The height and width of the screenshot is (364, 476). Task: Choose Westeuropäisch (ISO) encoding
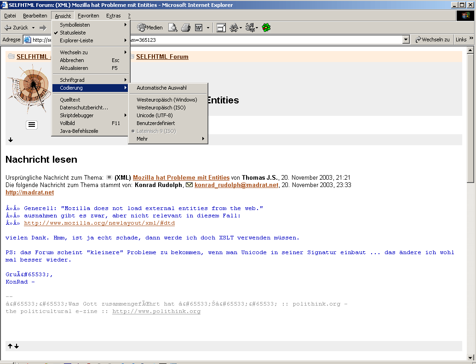click(x=161, y=108)
